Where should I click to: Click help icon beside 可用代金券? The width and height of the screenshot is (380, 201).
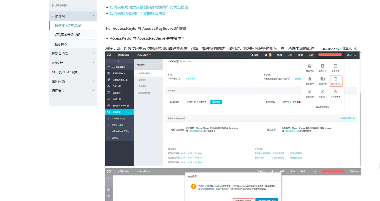point(179,78)
